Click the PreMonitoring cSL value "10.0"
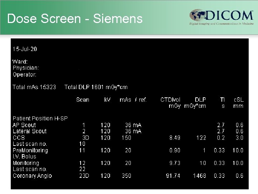 click(238, 151)
